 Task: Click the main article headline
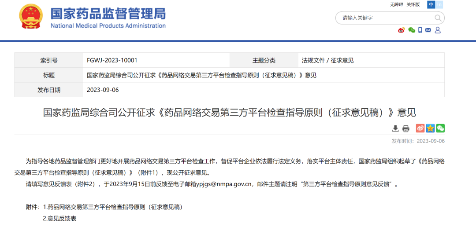[x=229, y=113]
